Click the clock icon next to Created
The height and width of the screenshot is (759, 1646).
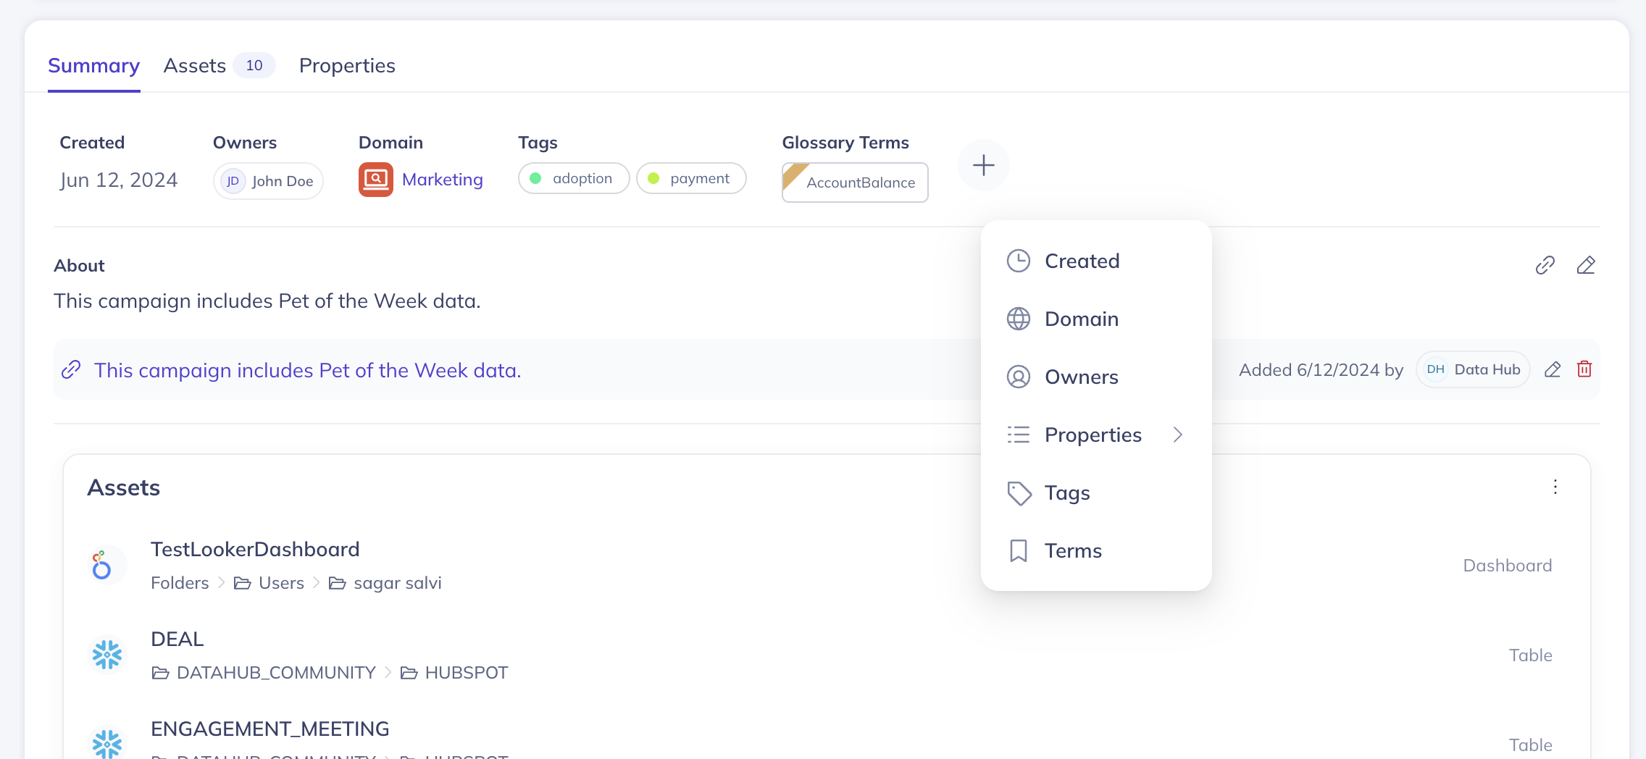(1019, 261)
